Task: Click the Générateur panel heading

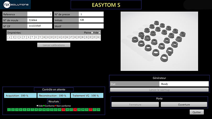Action: point(159,78)
